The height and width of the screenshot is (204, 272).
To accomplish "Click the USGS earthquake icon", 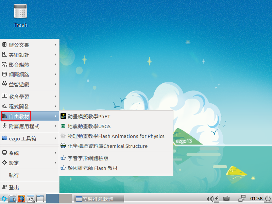I will (63, 126).
